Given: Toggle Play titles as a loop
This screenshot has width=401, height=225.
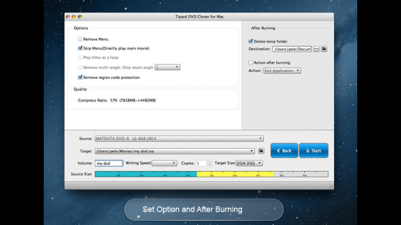Looking at the screenshot, I should pyautogui.click(x=80, y=57).
